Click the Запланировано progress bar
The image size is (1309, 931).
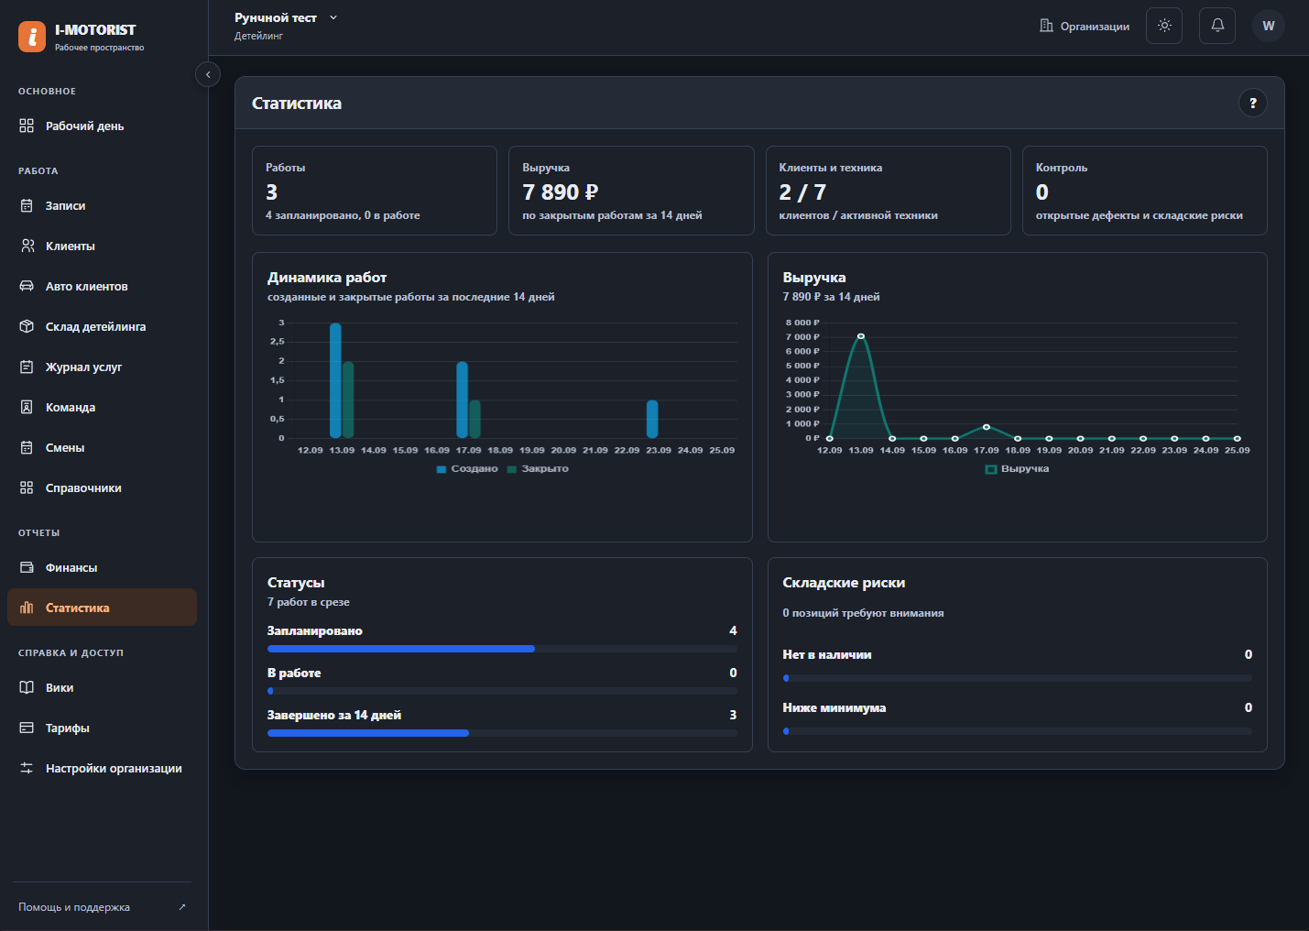tap(502, 649)
